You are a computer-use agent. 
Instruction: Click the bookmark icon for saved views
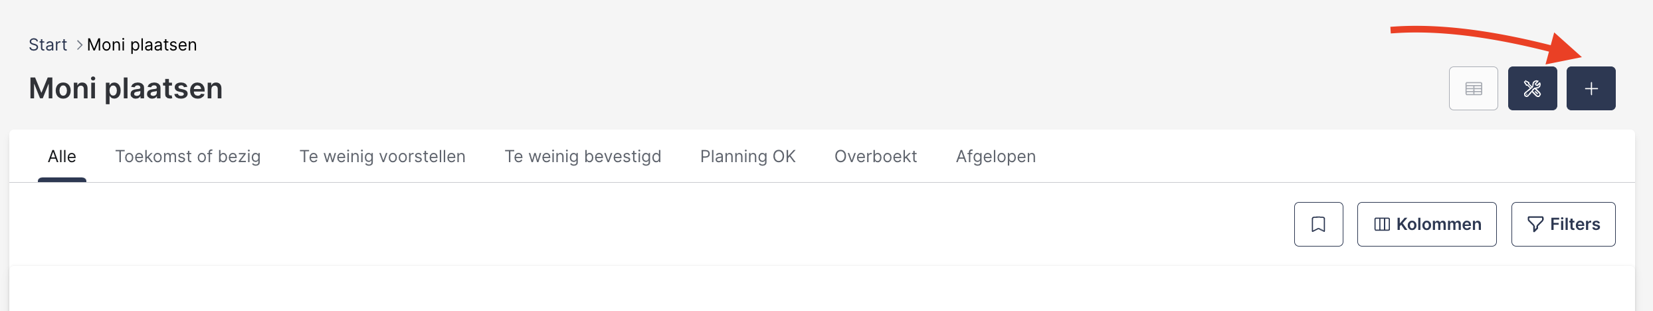pos(1318,224)
